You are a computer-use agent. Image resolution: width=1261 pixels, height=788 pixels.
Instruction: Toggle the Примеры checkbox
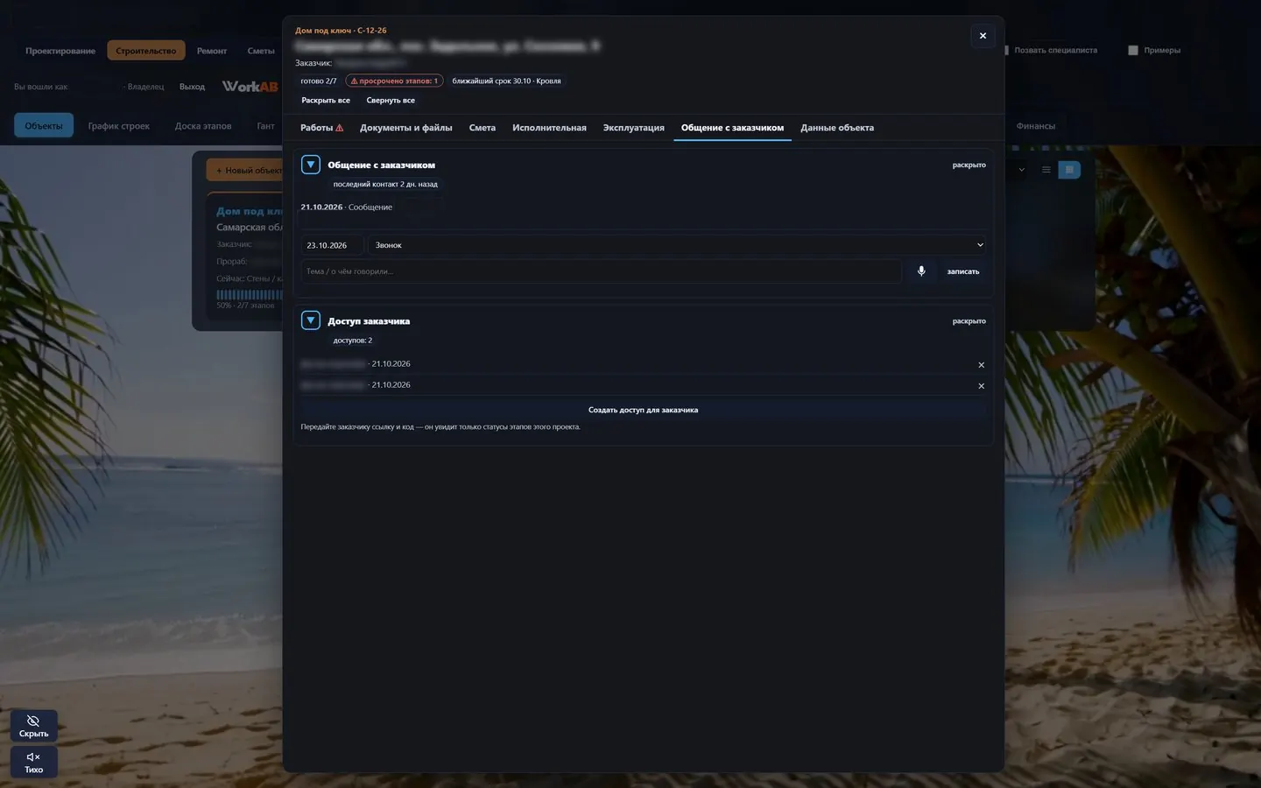pos(1133,51)
